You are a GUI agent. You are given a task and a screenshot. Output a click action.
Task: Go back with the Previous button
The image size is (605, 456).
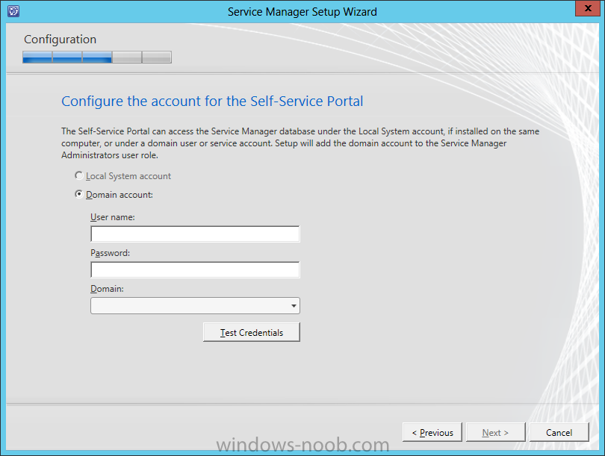coord(432,432)
